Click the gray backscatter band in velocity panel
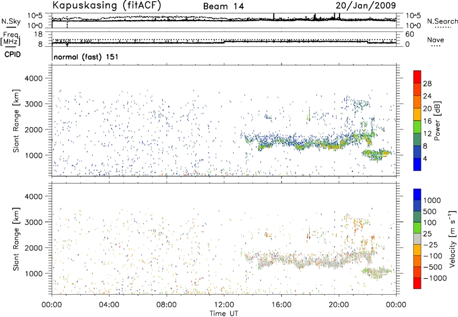 click(x=307, y=260)
